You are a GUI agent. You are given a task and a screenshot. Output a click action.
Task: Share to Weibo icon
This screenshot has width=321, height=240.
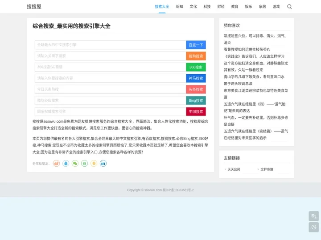click(56, 163)
